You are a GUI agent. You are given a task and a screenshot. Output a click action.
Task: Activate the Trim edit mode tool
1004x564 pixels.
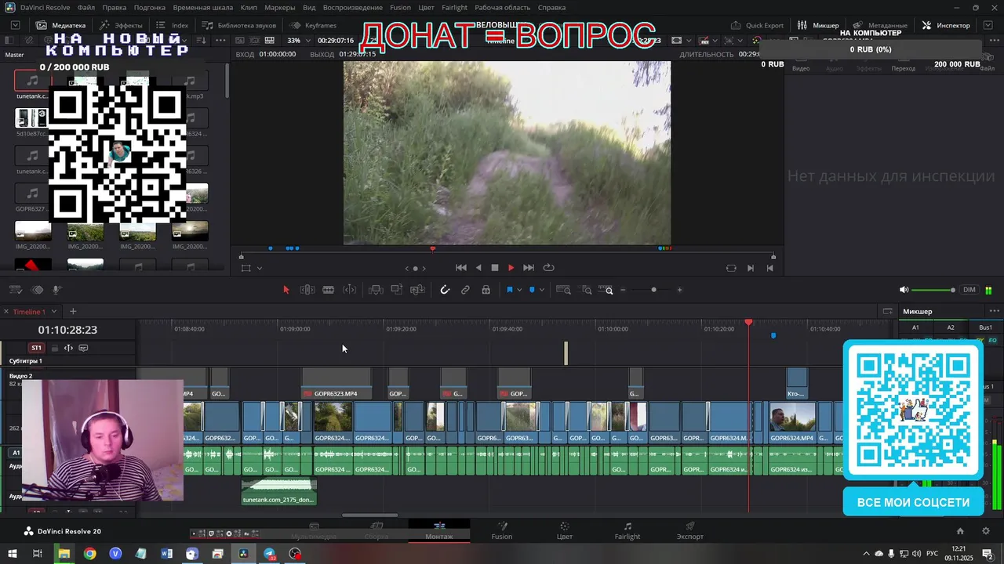tap(307, 290)
